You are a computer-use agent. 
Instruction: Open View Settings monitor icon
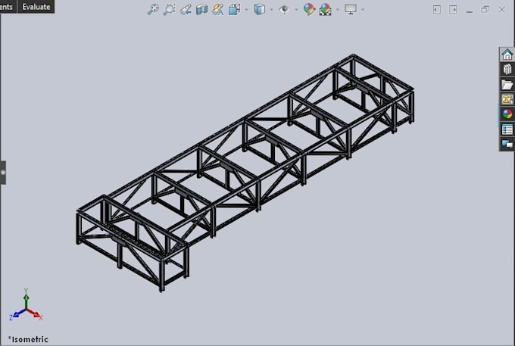351,9
